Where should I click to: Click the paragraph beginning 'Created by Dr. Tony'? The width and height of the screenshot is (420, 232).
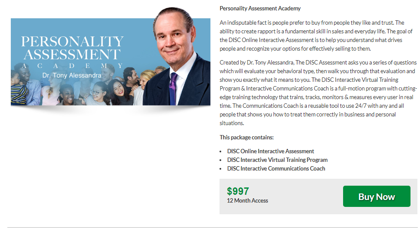click(318, 93)
